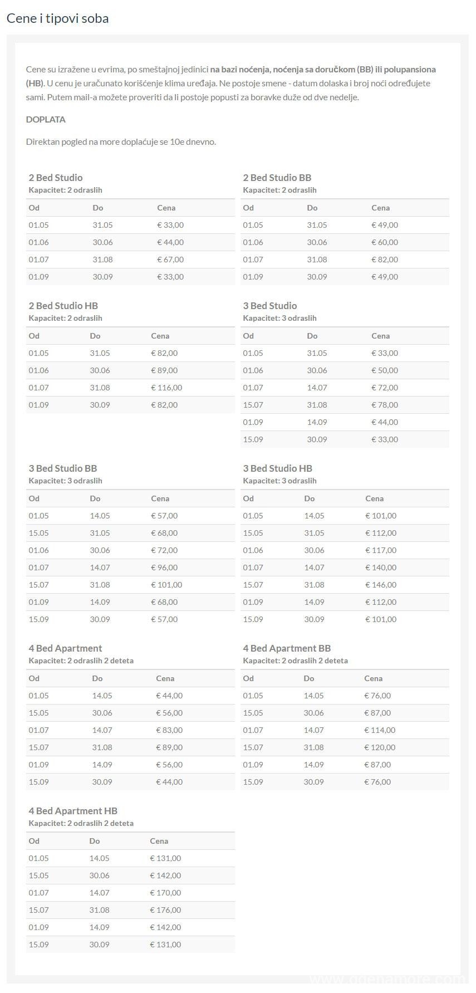Select the '2 Bed Studio BB' table heading

(x=277, y=178)
